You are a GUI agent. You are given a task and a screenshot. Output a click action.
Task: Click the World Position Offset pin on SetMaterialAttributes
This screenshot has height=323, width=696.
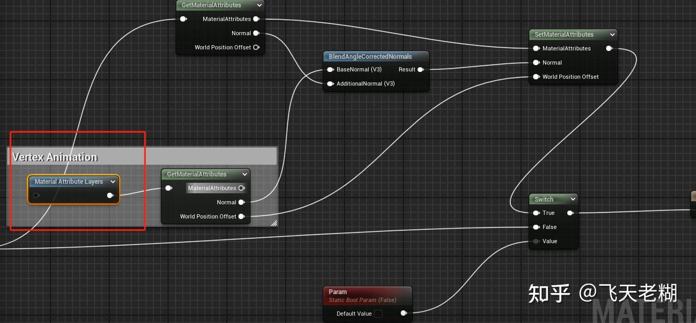coord(536,77)
